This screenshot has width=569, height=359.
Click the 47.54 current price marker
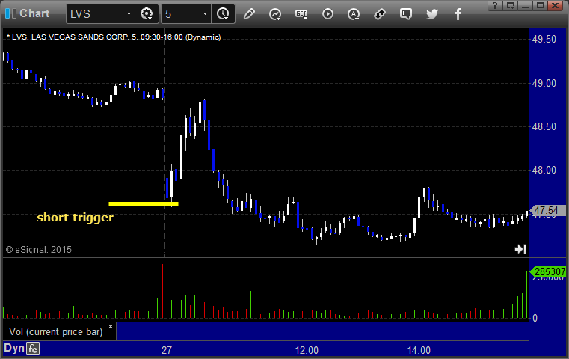click(548, 210)
